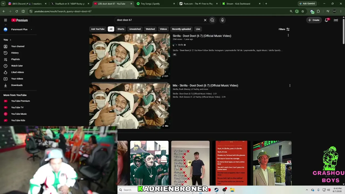
Task: Open options menu for the Mix result
Action: click(x=290, y=85)
